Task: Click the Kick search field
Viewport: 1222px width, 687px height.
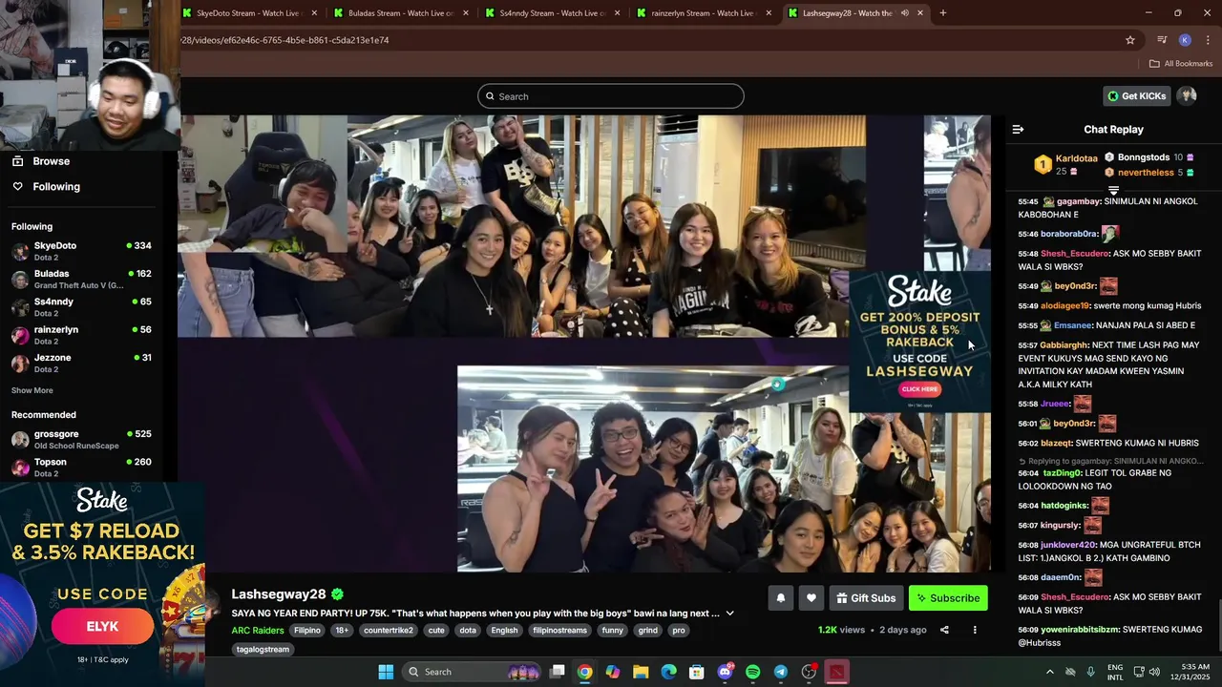Action: (611, 96)
